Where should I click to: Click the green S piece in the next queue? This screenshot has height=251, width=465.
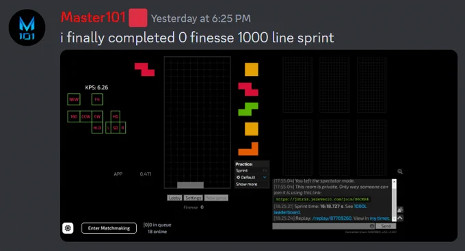tap(248, 109)
